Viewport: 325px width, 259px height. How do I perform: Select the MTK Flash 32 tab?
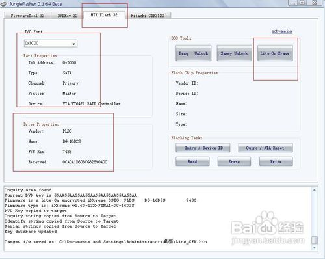(x=104, y=15)
